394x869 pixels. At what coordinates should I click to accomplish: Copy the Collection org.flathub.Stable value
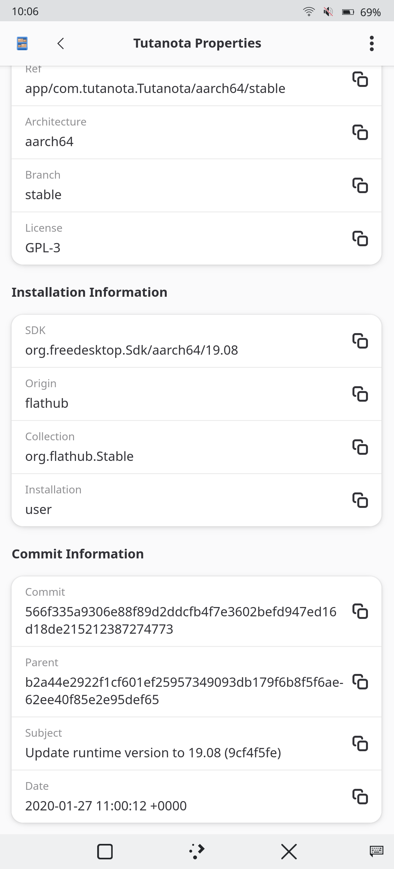pyautogui.click(x=360, y=447)
